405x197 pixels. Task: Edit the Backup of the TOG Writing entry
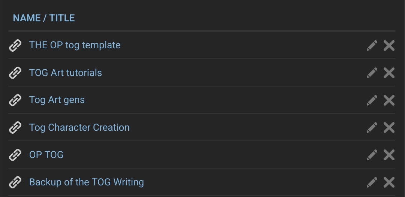tap(372, 182)
